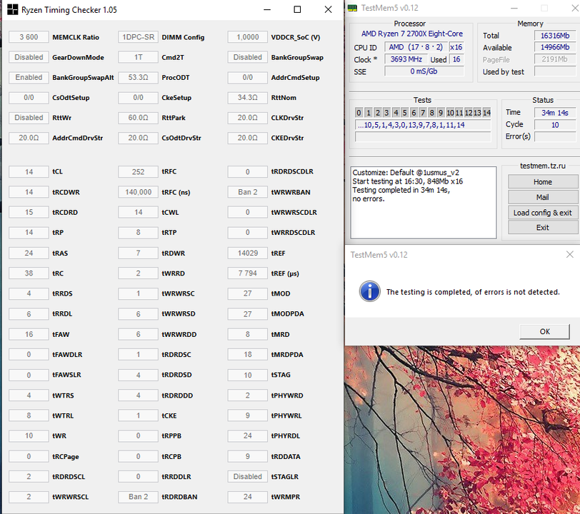Click the empty Error(s) status field
This screenshot has height=514, width=580.
tap(555, 137)
